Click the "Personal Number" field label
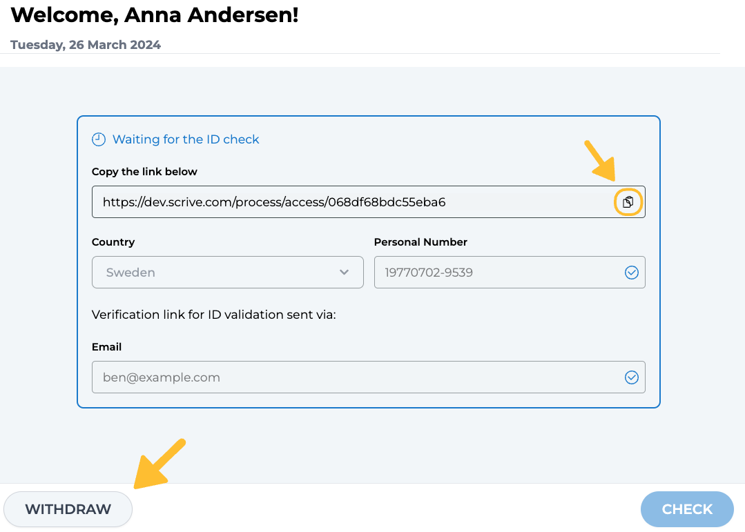The height and width of the screenshot is (532, 745). point(420,242)
